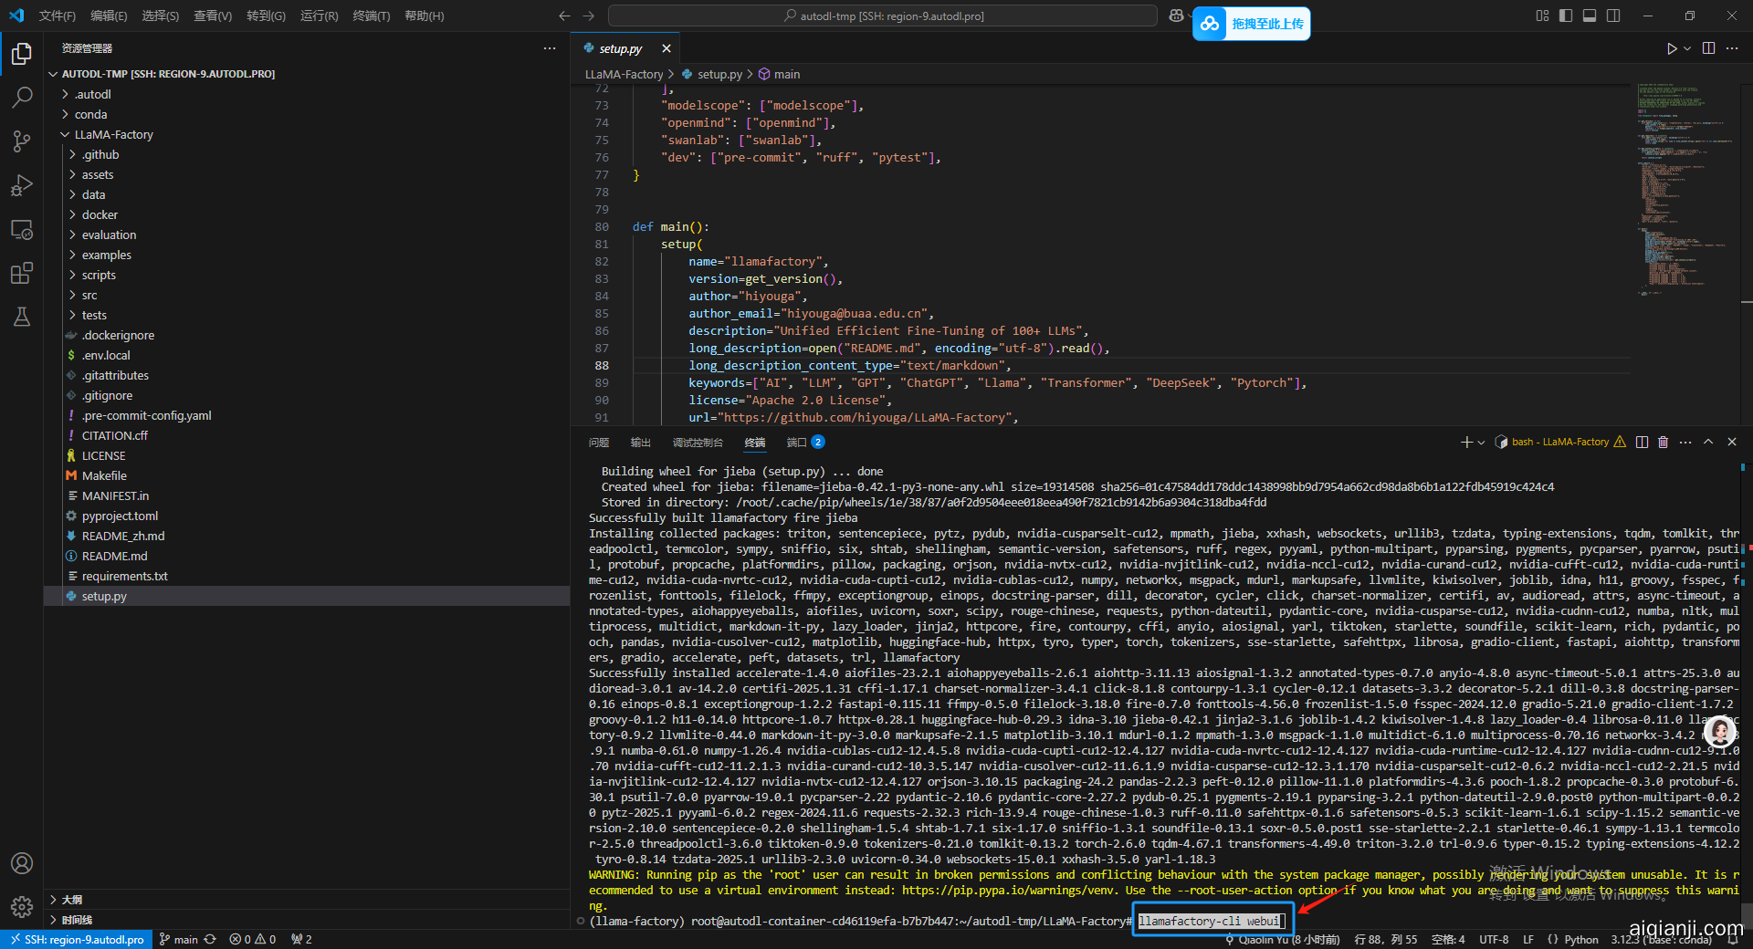Viewport: 1753px width, 949px height.
Task: Toggle the bottom panel layout button
Action: [1590, 16]
